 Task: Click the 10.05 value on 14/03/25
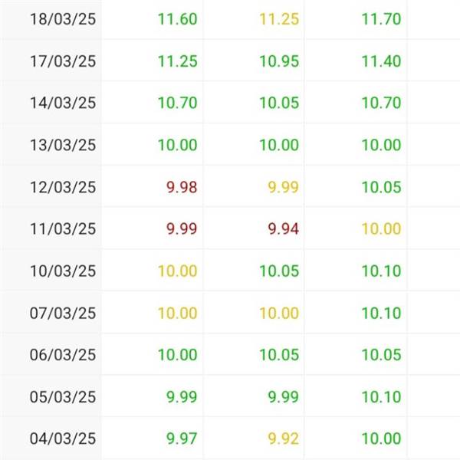coord(279,103)
